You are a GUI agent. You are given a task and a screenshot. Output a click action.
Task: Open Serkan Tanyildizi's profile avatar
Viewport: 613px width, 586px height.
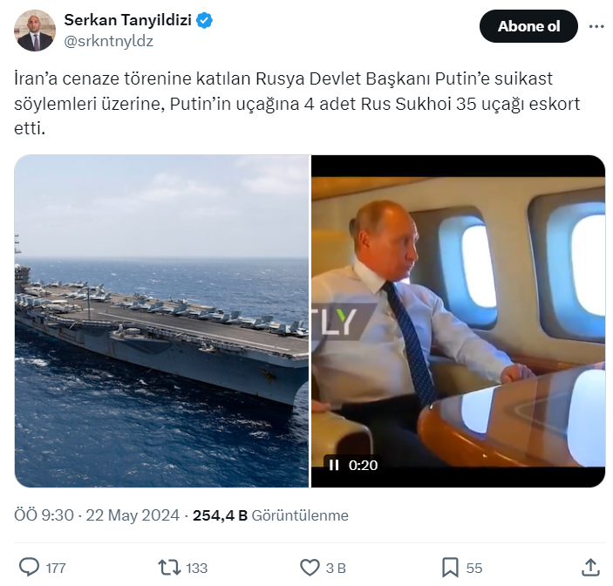pos(35,30)
